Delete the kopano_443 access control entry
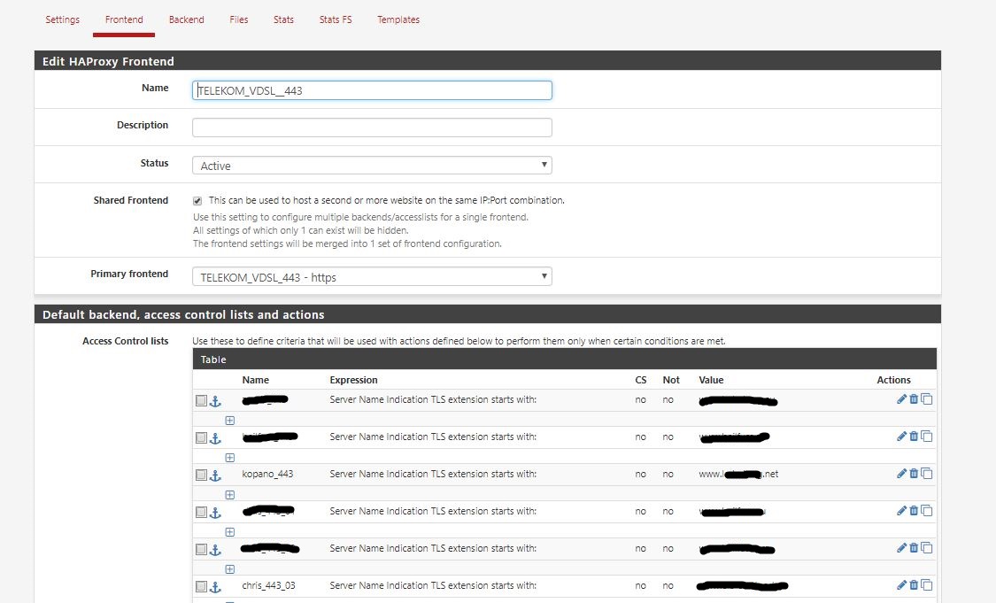996x603 pixels. point(914,474)
